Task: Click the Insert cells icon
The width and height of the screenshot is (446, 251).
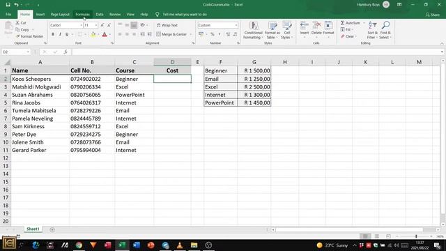Action: pyautogui.click(x=304, y=29)
